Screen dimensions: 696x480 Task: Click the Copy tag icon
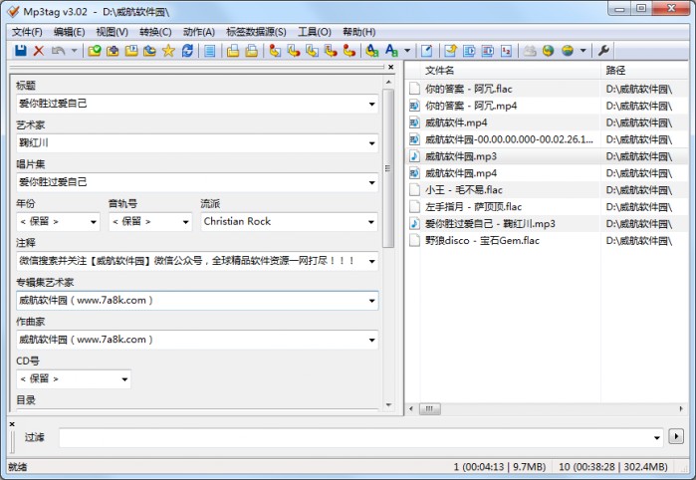233,51
